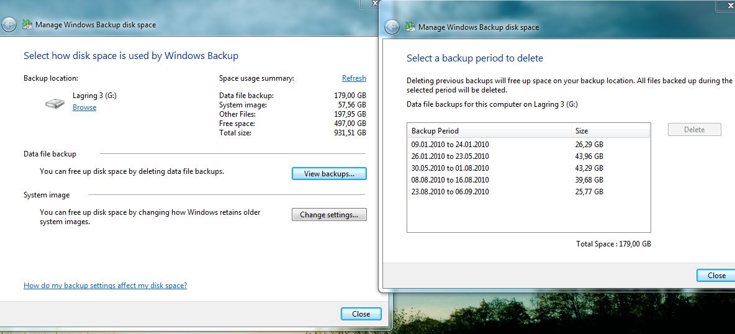Click the back arrow in the right window
The width and height of the screenshot is (735, 334).
[x=392, y=27]
